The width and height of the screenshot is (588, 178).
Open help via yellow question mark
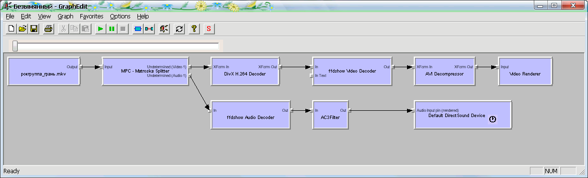pos(194,29)
